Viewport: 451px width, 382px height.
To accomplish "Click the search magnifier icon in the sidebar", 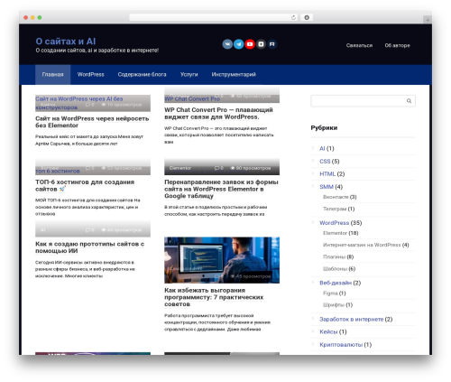I will tap(409, 101).
